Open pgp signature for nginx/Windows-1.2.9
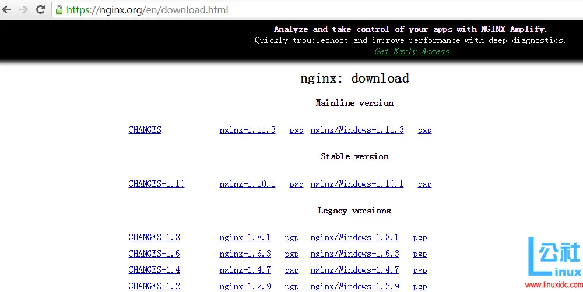 click(x=420, y=287)
